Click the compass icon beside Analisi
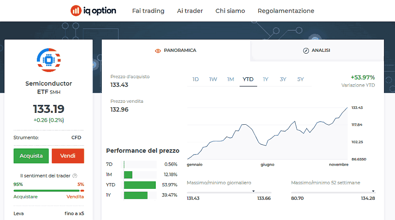The width and height of the screenshot is (395, 220). point(306,50)
